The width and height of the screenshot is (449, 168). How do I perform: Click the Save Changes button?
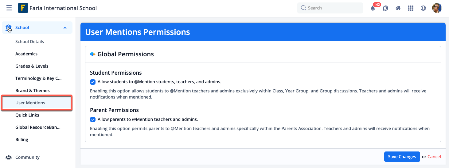click(402, 157)
